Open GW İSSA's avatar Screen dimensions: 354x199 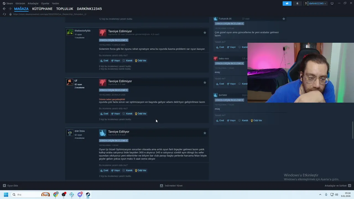(x=70, y=133)
